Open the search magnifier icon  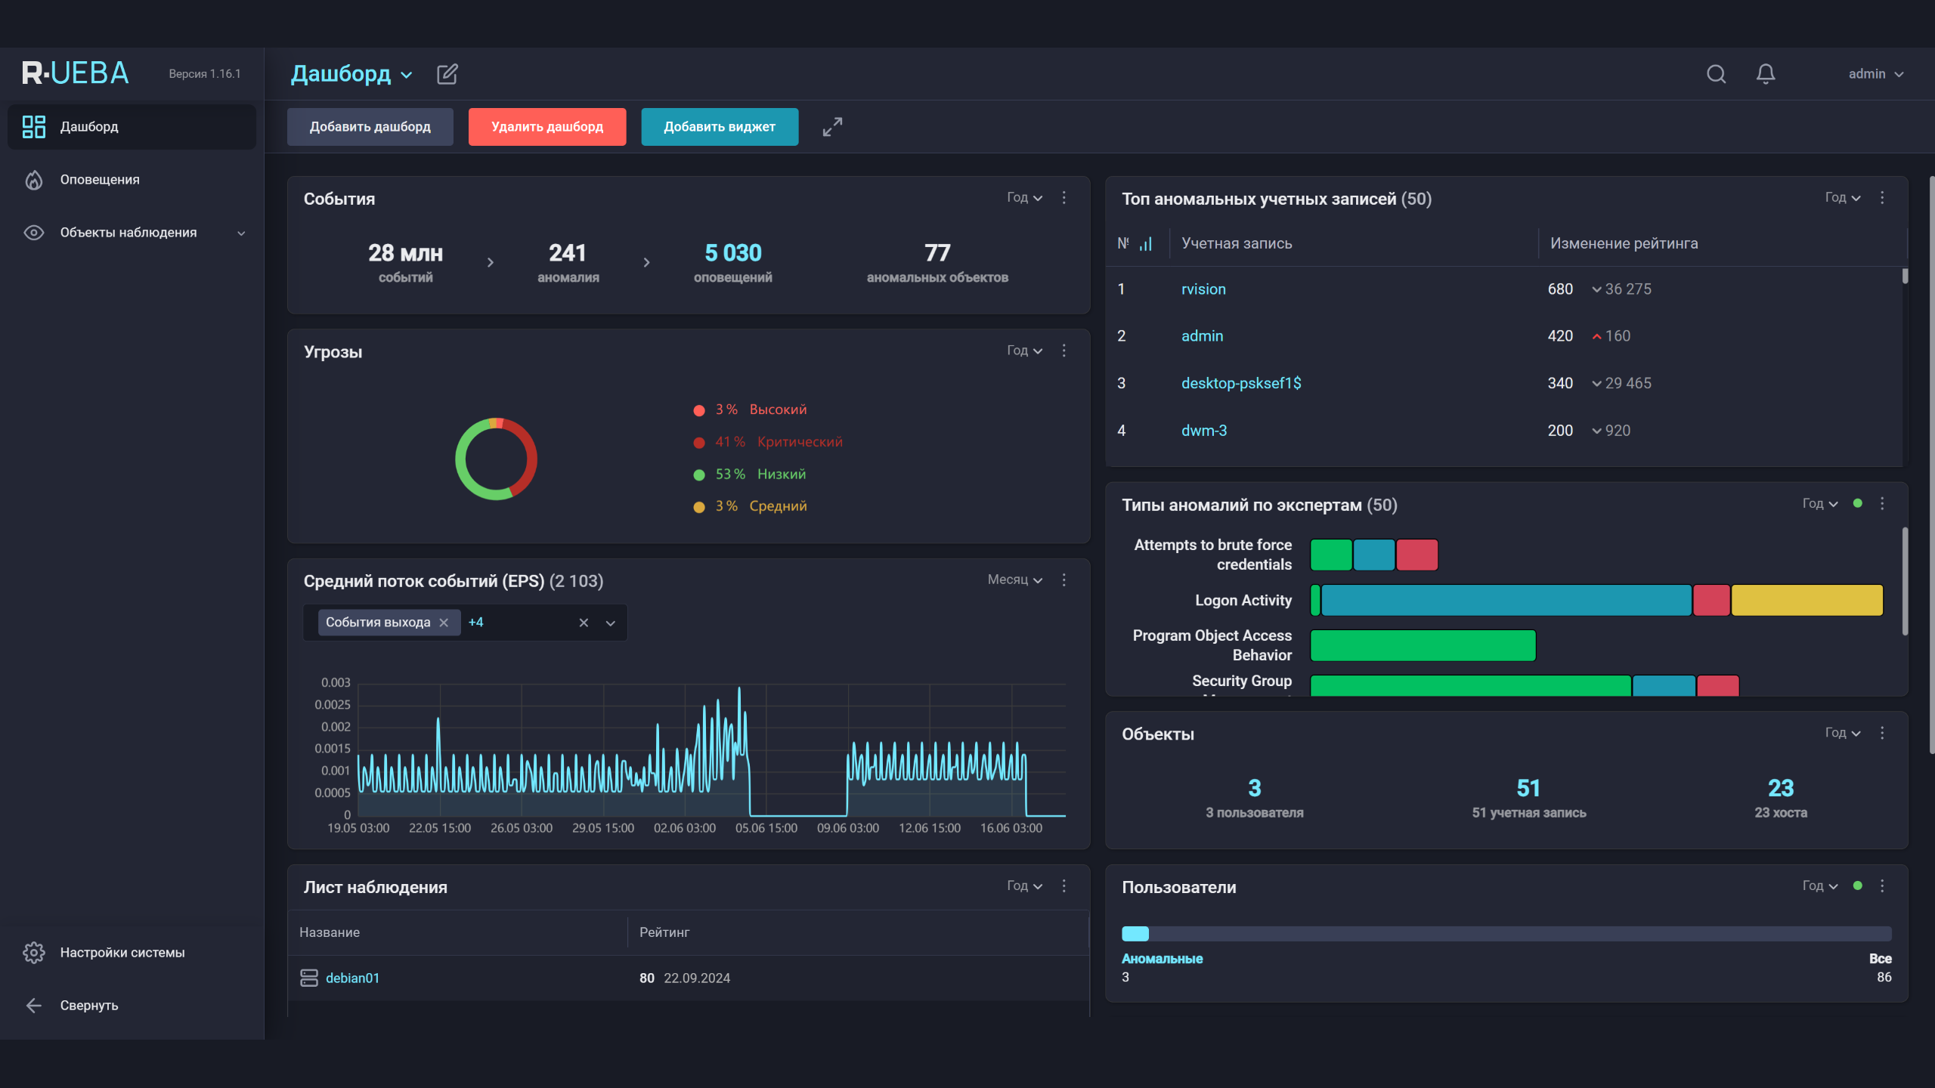click(1716, 74)
